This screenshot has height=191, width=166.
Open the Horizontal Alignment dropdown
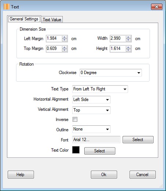click(x=91, y=100)
